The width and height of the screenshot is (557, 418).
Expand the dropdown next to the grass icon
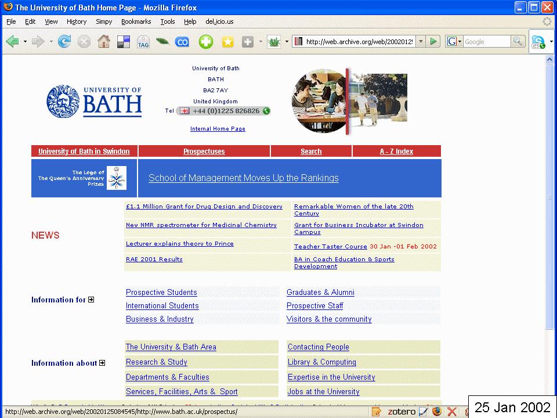tap(287, 42)
